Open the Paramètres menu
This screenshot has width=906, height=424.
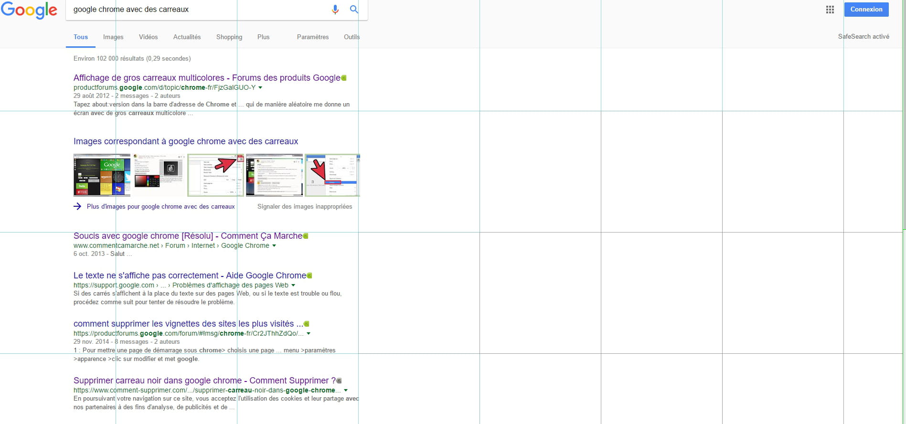click(x=313, y=37)
